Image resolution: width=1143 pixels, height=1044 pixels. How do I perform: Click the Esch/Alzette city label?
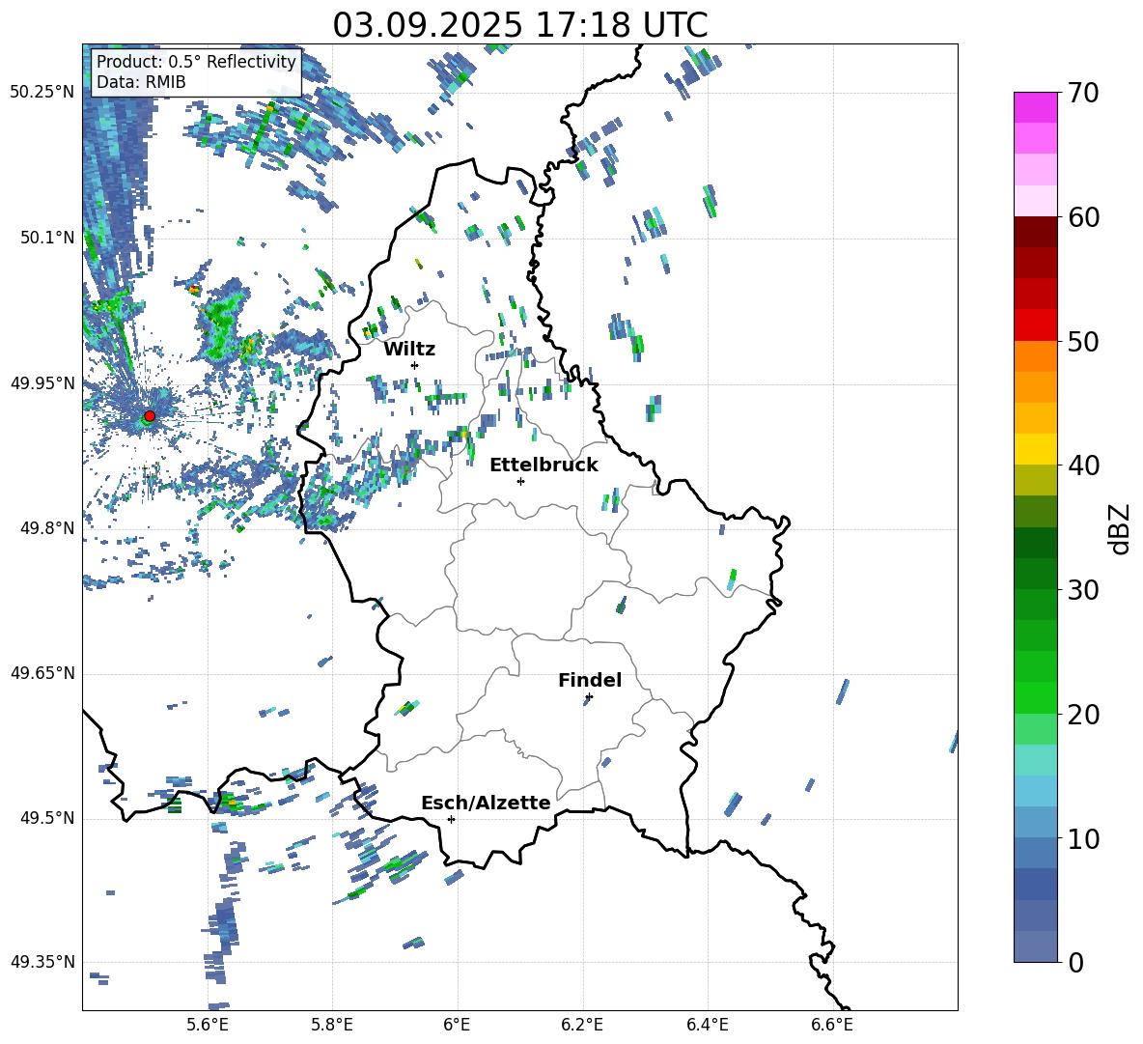(486, 803)
